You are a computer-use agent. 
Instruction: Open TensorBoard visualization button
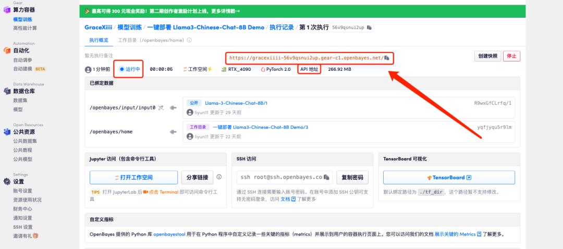pos(449,177)
